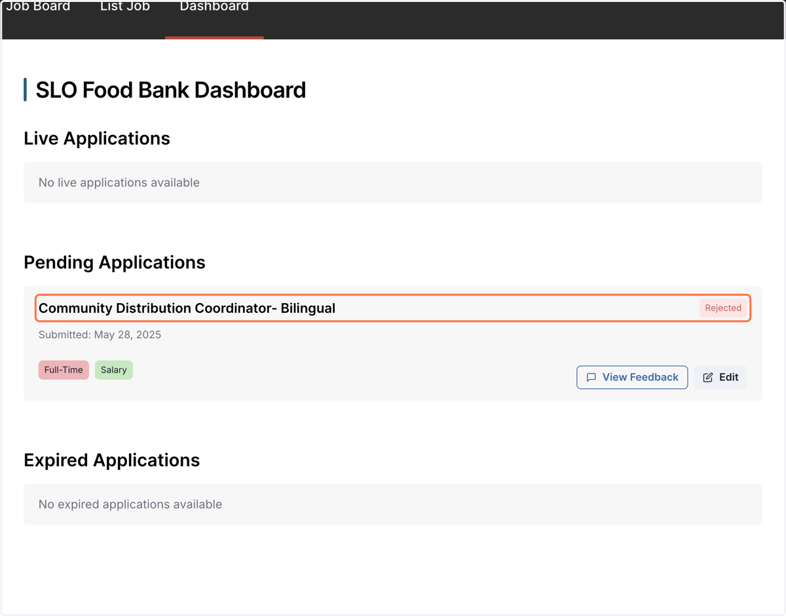Click the Full-Time tag
786x616 pixels.
[64, 370]
